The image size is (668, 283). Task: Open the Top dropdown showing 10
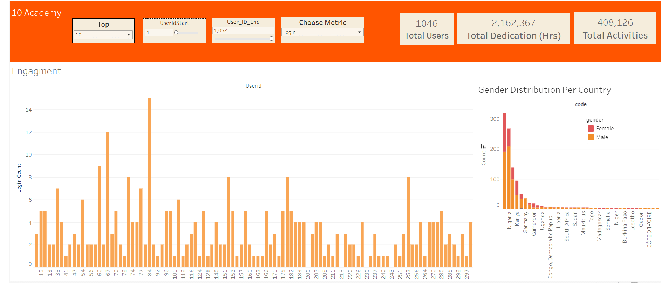point(103,35)
